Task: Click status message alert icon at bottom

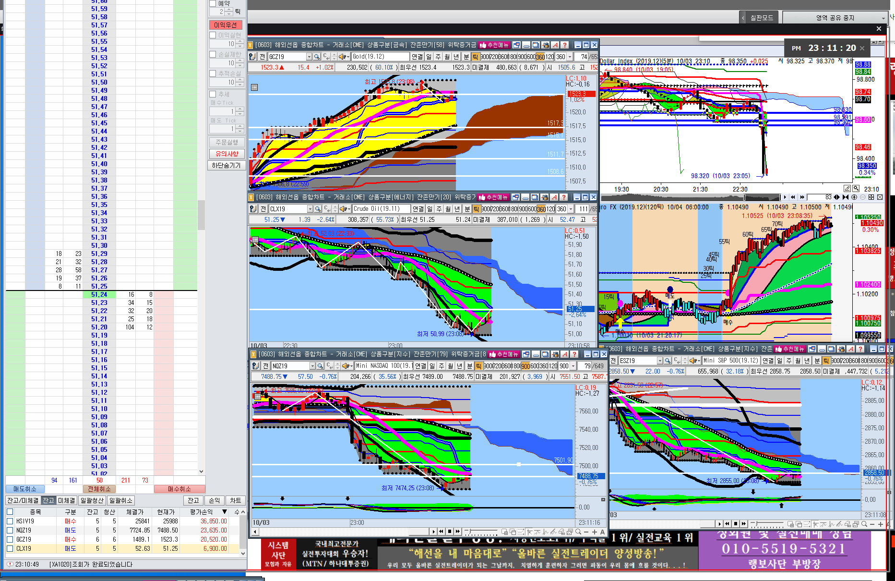Action: [x=10, y=564]
